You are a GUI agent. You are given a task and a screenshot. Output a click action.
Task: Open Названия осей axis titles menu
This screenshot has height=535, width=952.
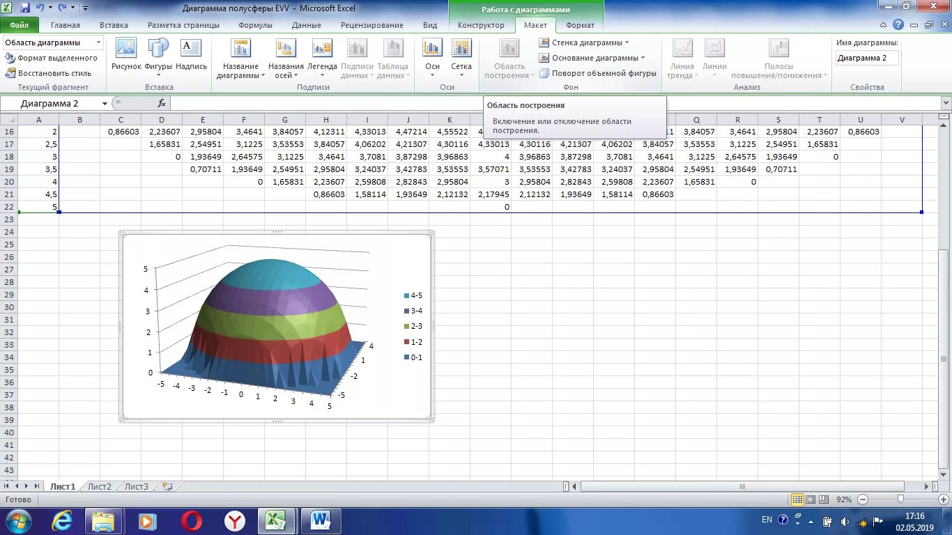pyautogui.click(x=286, y=59)
